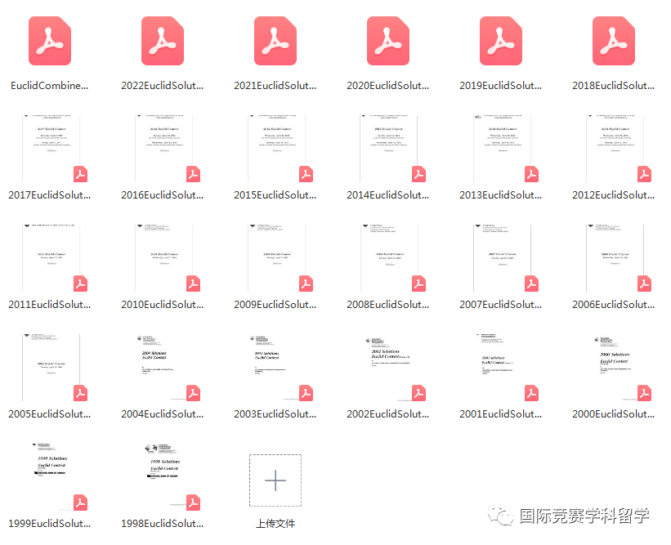Viewport: 671px width, 545px height.
Task: Select the 2006EuclidSolut file thumbnail
Action: point(615,258)
